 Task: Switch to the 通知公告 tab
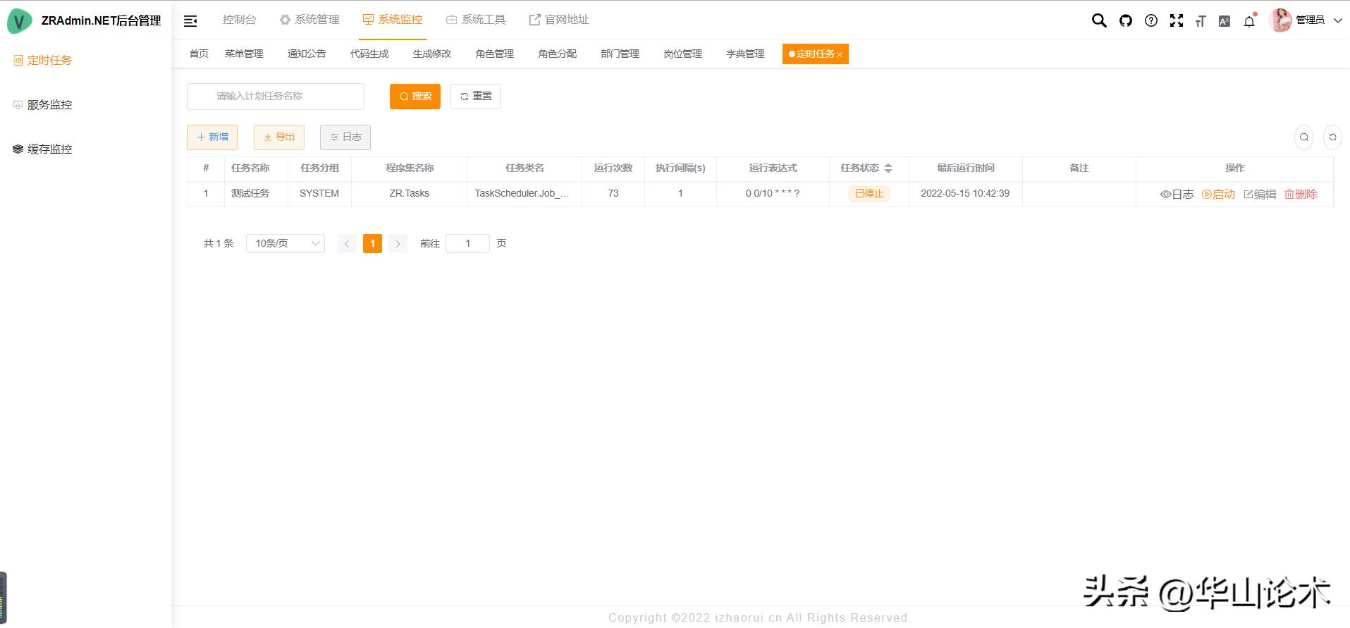307,54
